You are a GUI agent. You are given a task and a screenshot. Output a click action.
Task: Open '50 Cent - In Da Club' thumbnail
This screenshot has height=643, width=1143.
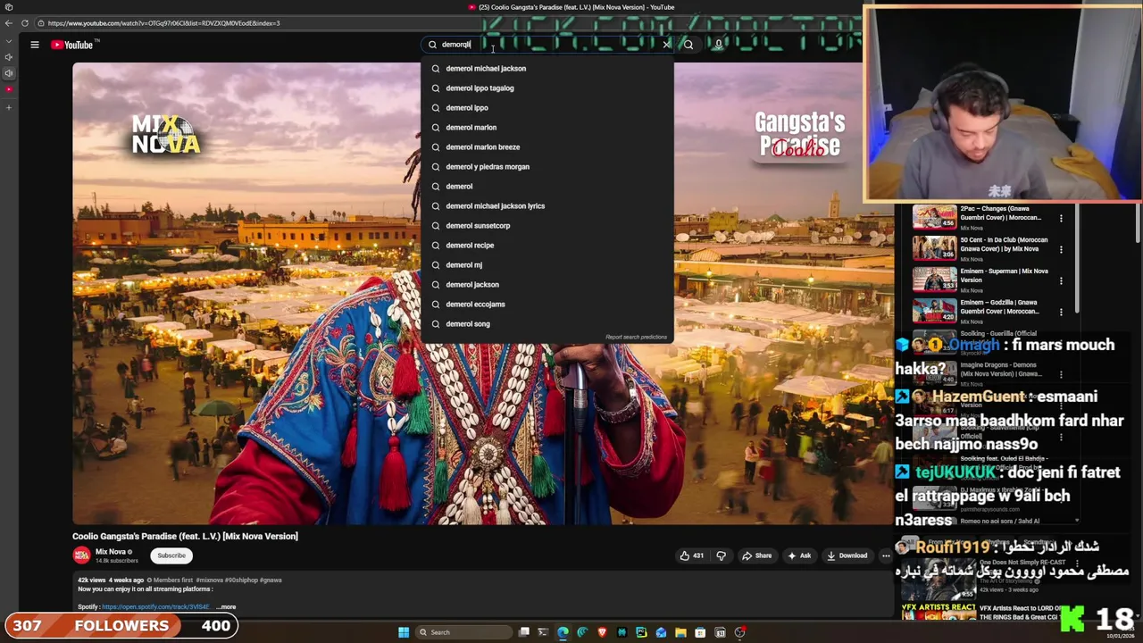point(934,248)
